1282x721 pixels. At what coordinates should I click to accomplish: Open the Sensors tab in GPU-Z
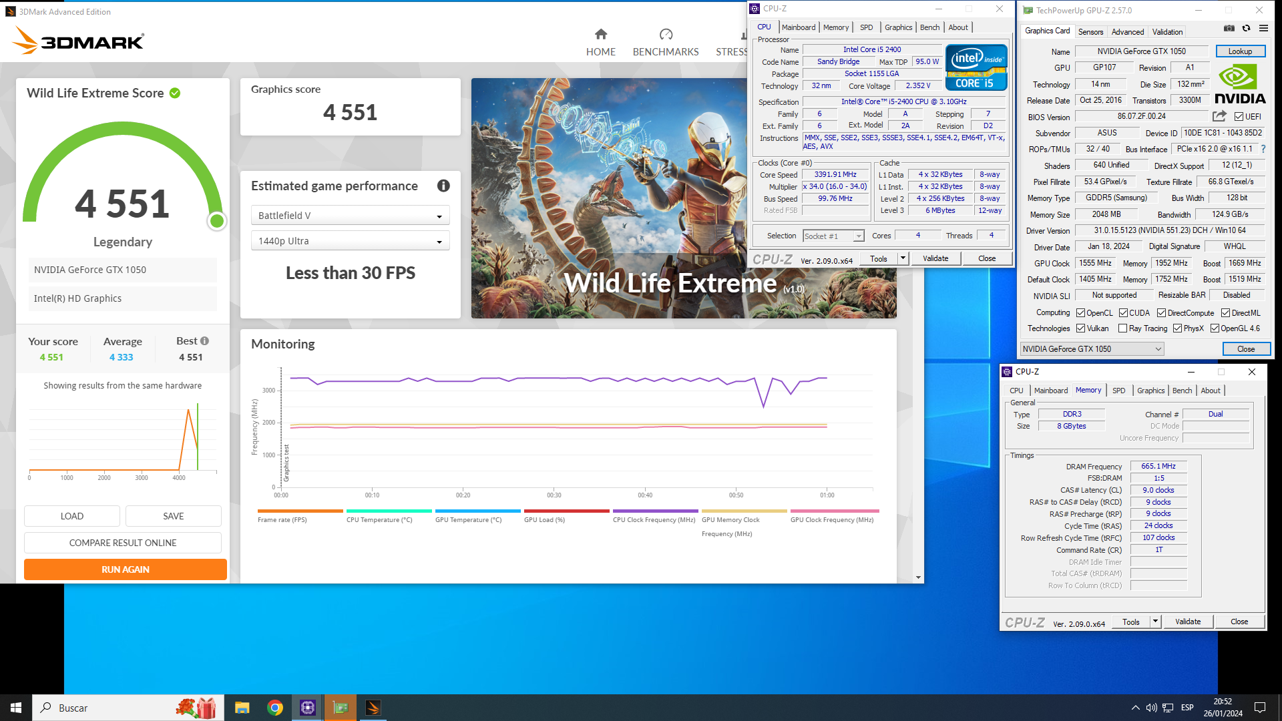coord(1090,32)
